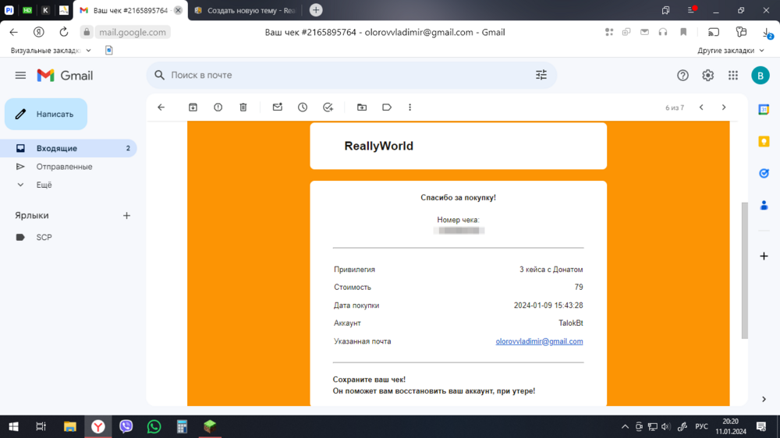
Task: Open Contacts side panel
Action: click(764, 205)
